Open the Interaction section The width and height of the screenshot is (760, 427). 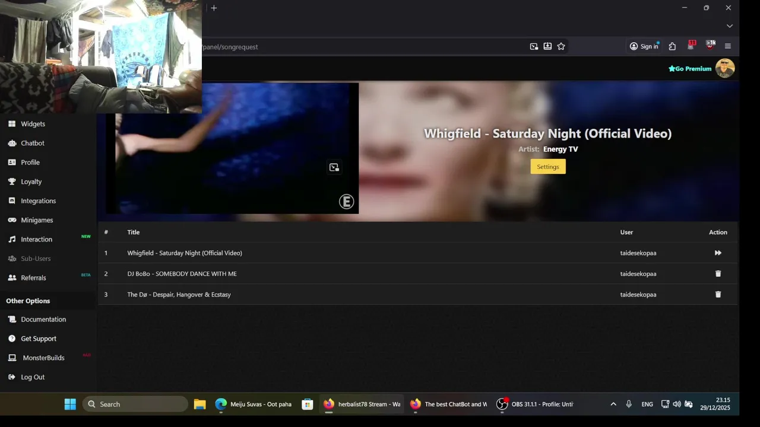pyautogui.click(x=36, y=240)
